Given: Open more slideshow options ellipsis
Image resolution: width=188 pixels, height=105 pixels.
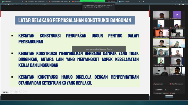Looking at the screenshot, I should [25, 92].
